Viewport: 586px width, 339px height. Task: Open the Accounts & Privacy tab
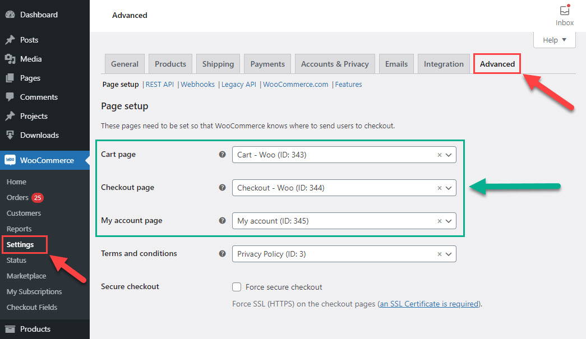click(x=335, y=64)
